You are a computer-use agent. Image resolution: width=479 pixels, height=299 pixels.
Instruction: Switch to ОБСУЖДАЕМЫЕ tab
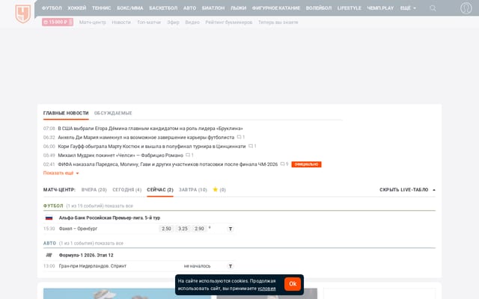tap(113, 113)
